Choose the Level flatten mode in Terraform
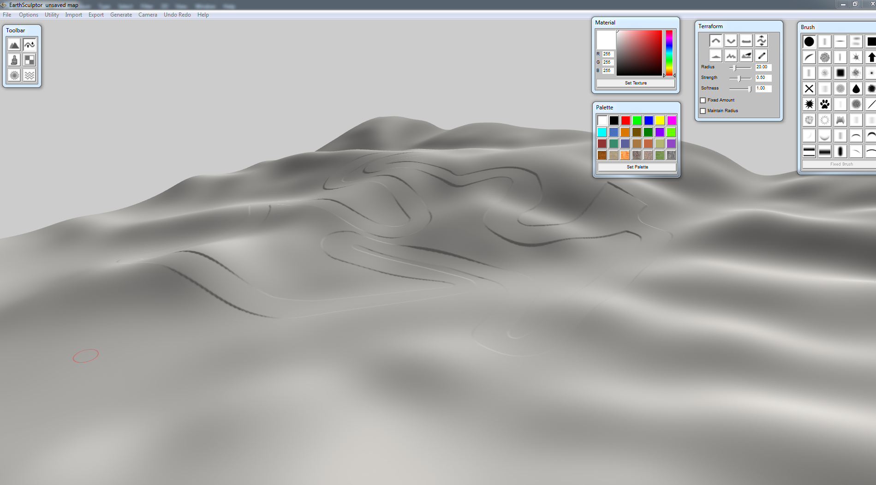This screenshot has width=876, height=485. click(x=746, y=41)
